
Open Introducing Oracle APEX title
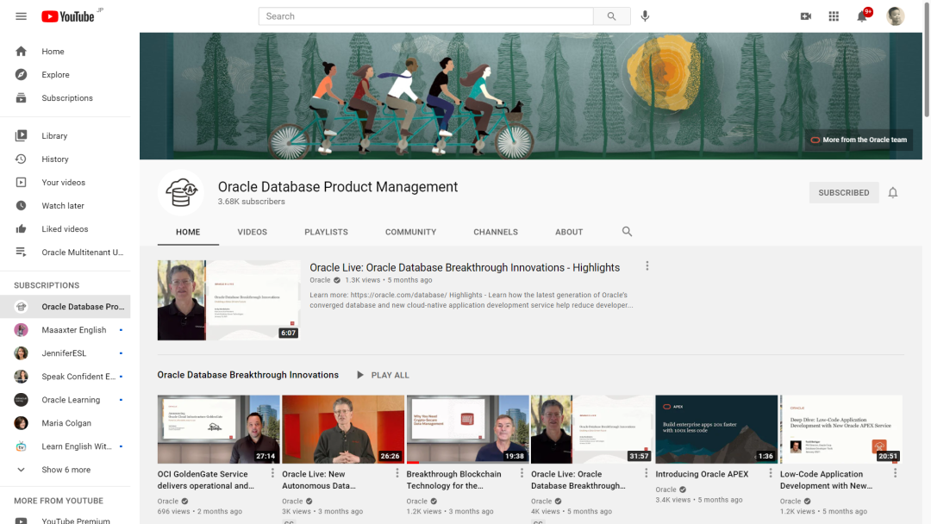point(702,474)
